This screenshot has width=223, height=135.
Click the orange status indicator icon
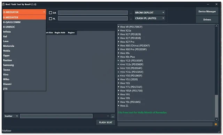click(216, 124)
